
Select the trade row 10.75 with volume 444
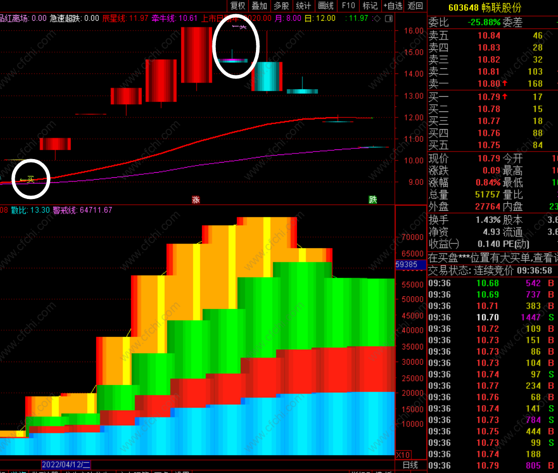coord(493,431)
